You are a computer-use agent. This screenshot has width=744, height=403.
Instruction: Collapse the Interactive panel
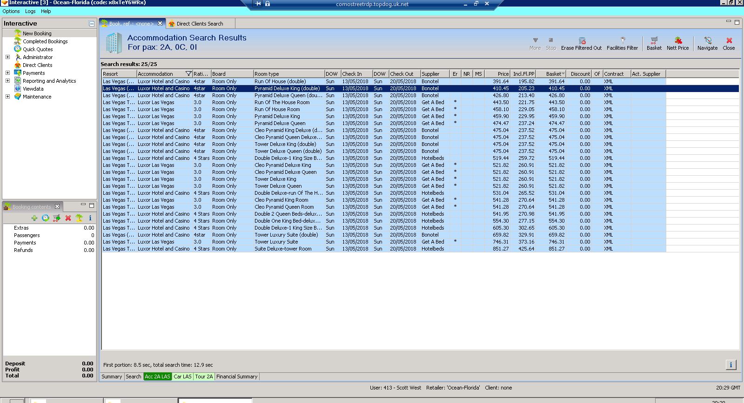tap(92, 23)
